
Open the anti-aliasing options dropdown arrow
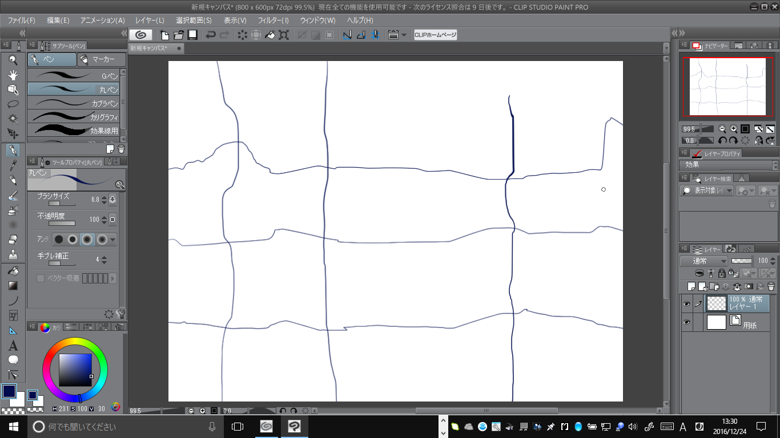click(x=112, y=240)
